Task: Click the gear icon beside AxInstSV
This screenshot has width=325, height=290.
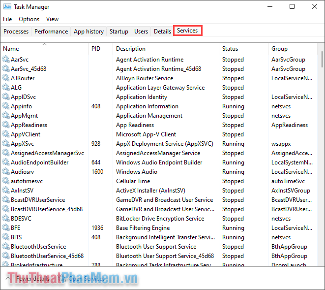Action: pyautogui.click(x=6, y=190)
